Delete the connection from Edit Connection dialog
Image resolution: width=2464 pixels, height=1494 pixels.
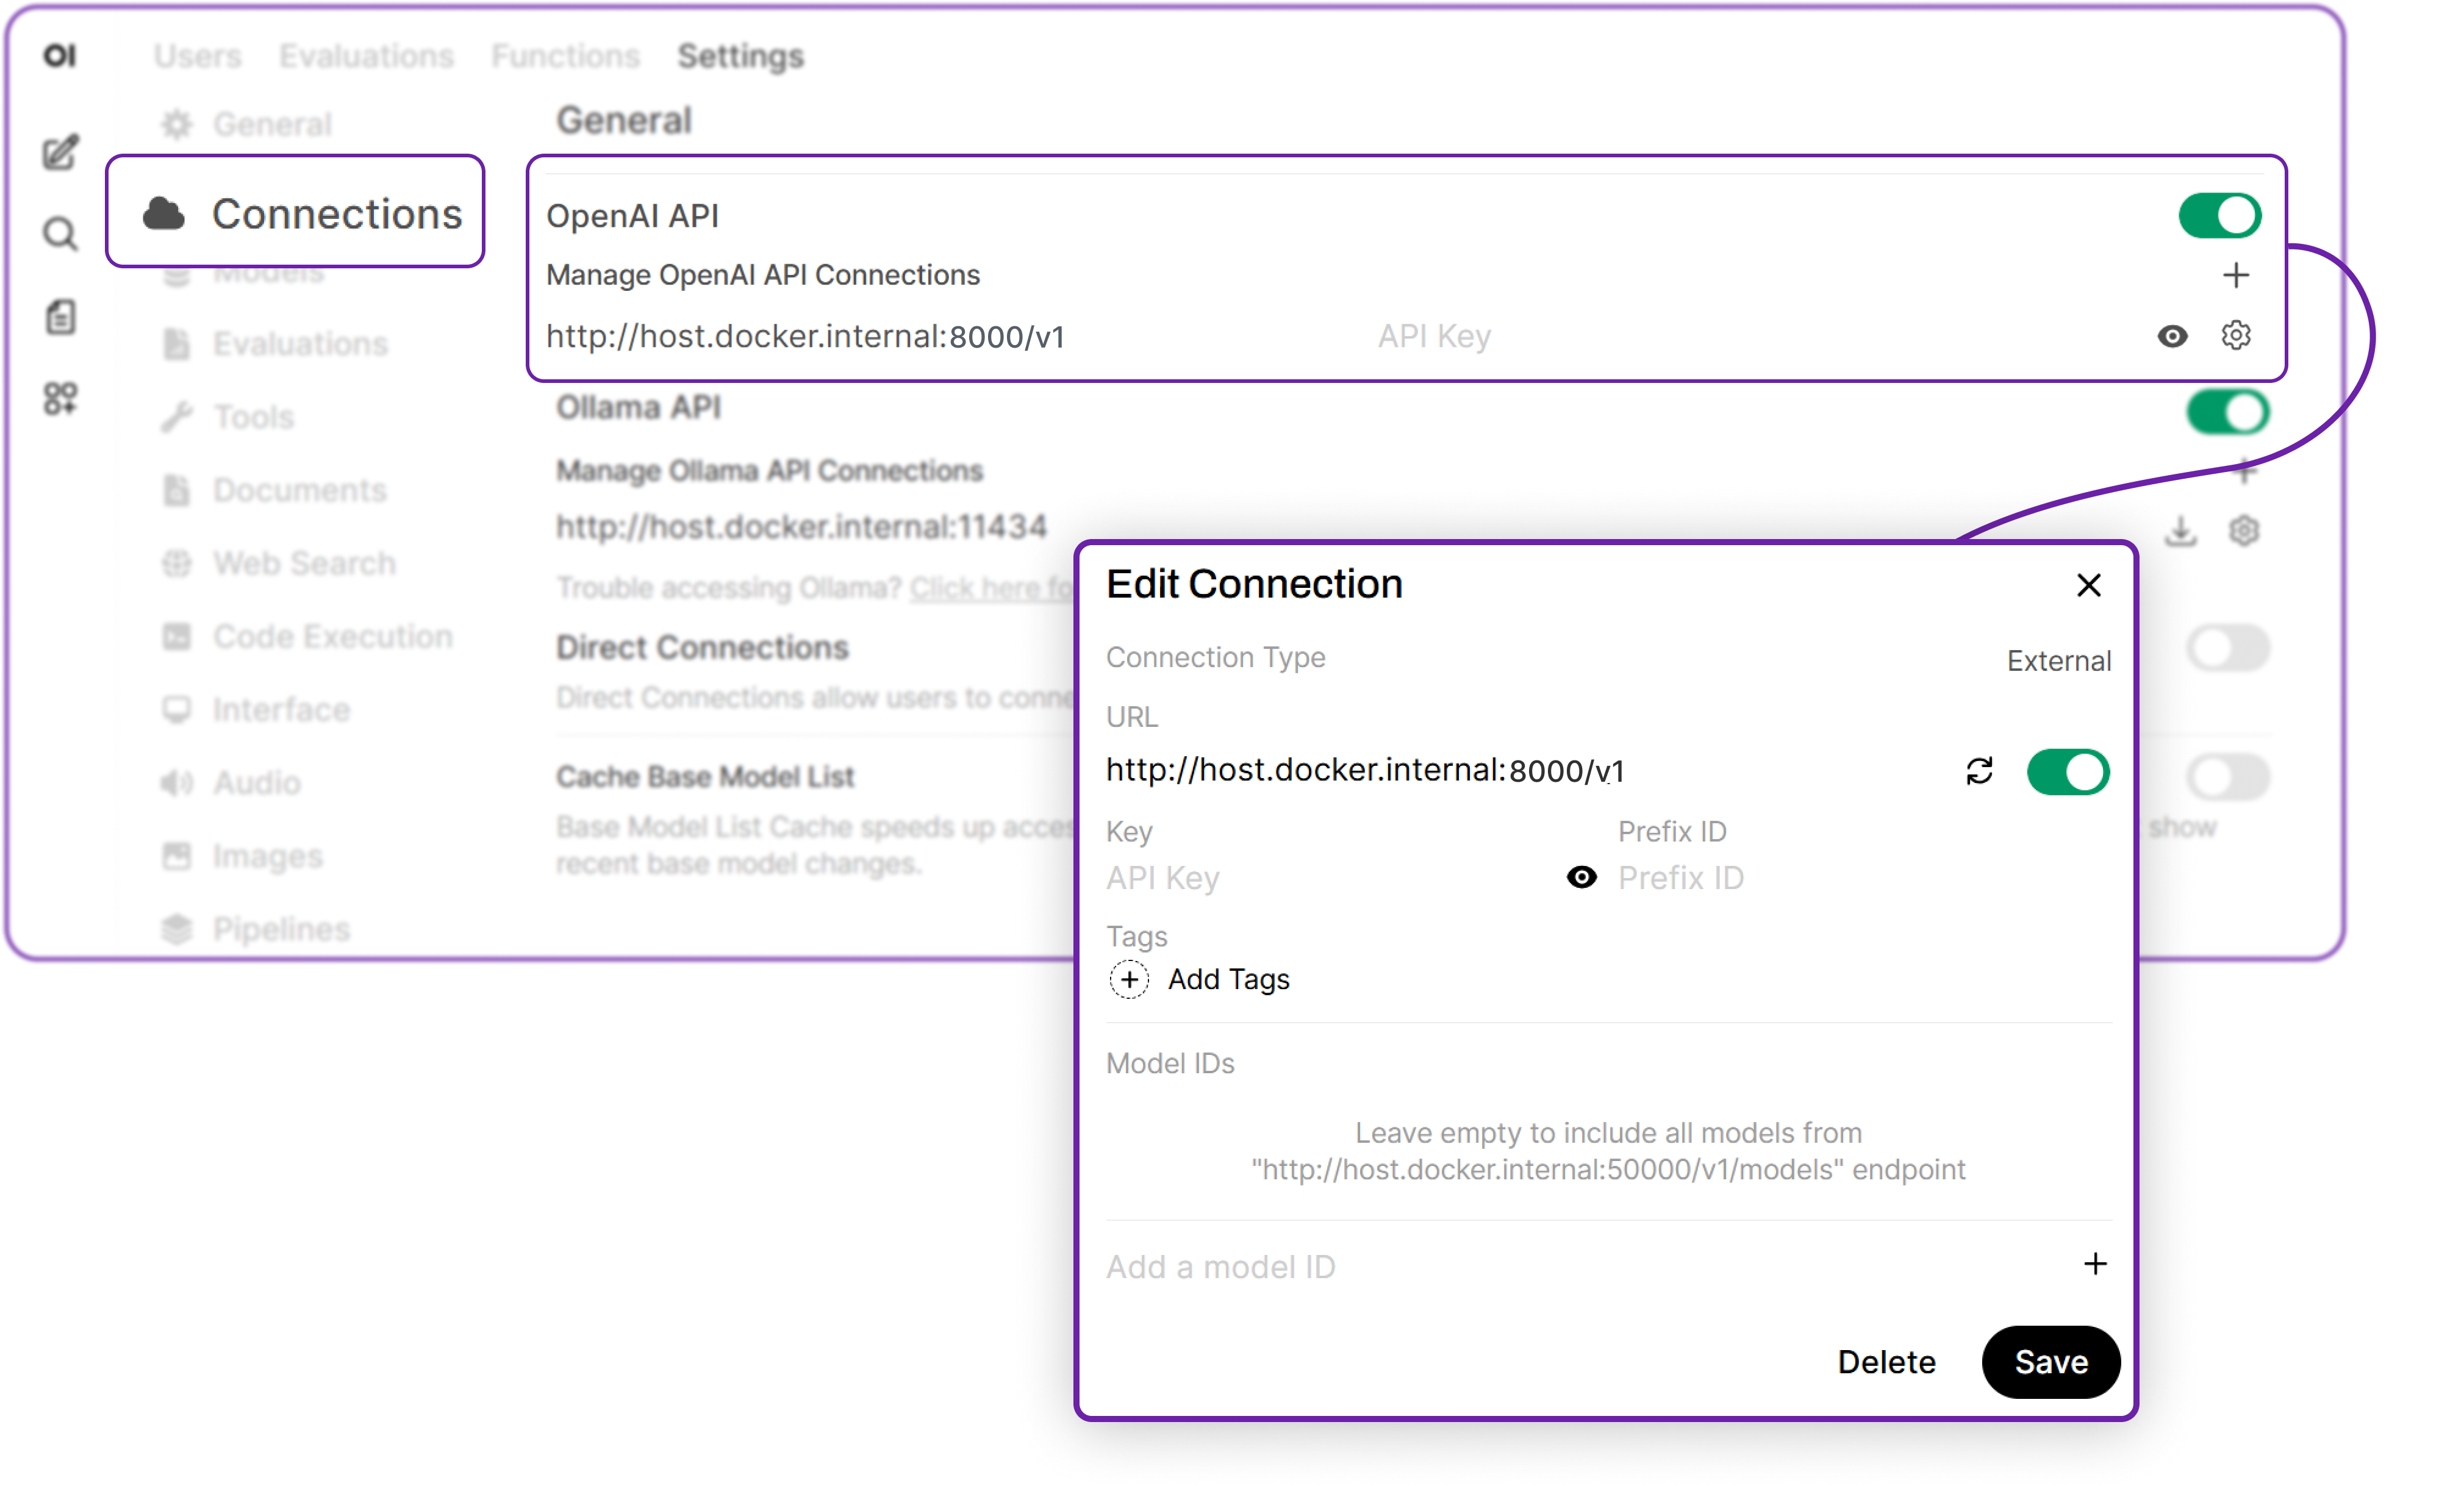point(1886,1361)
